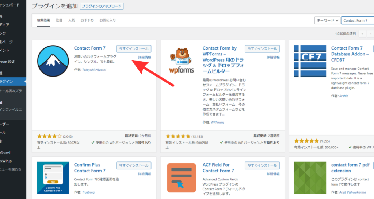Open 詳細情報 for ACF Field For Contact Form 7

click(273, 174)
